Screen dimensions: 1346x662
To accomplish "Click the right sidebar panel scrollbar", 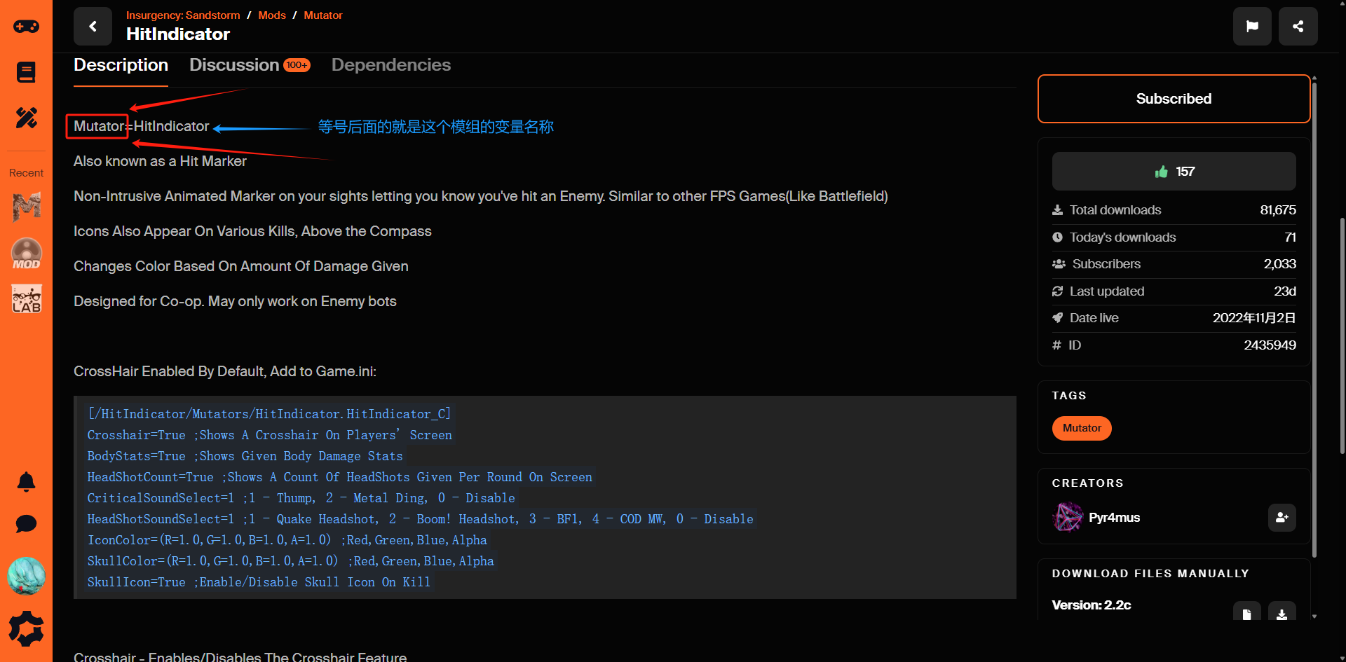I will tap(1314, 315).
